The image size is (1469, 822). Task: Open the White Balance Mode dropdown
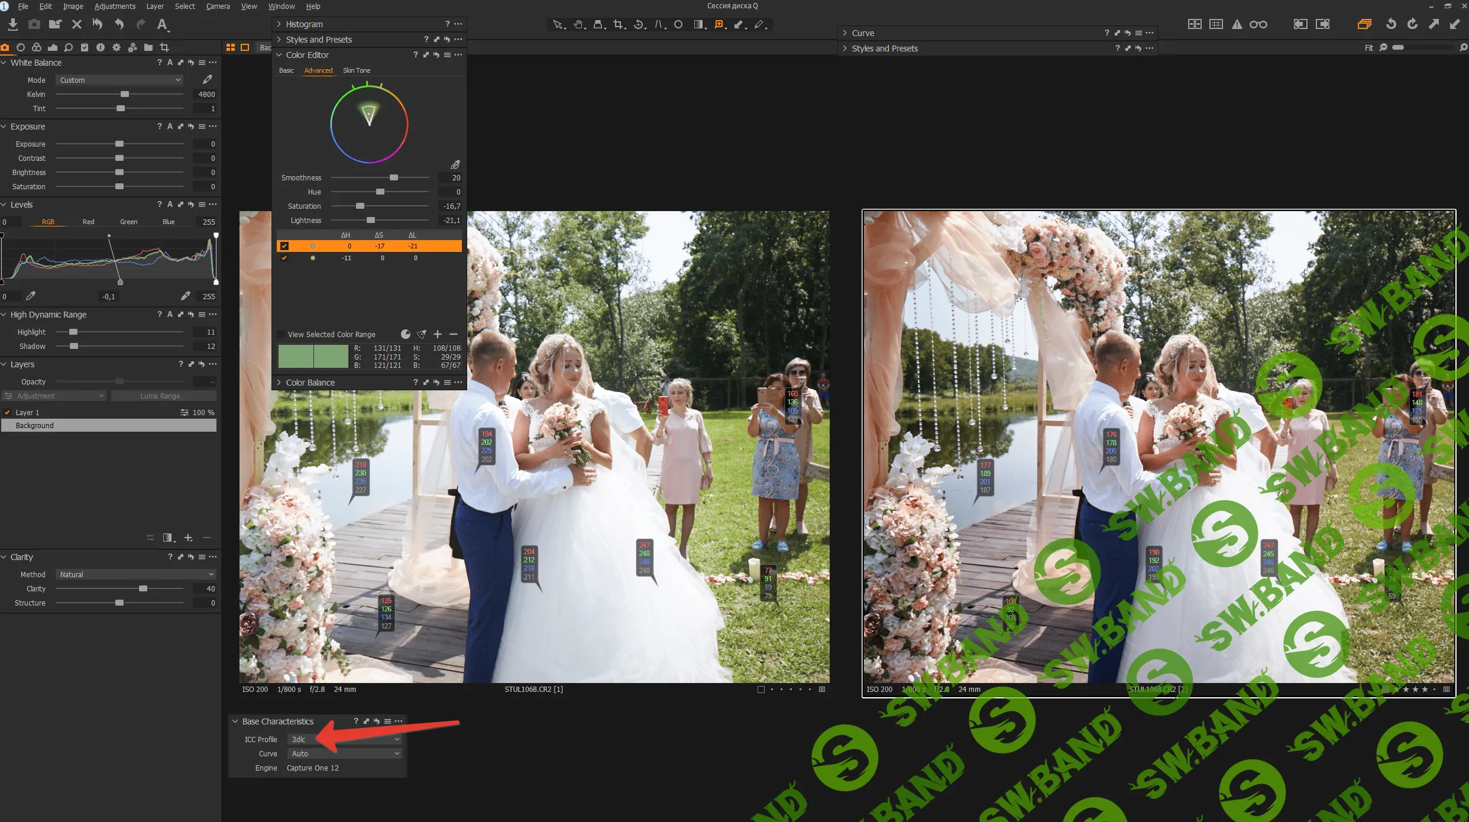click(x=119, y=80)
